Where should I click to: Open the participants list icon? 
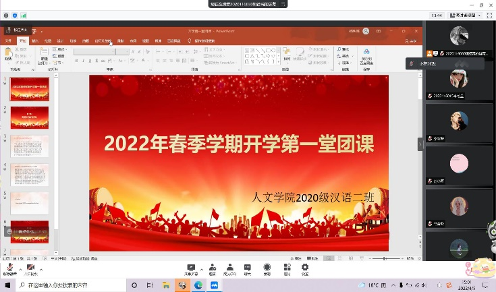point(230,268)
